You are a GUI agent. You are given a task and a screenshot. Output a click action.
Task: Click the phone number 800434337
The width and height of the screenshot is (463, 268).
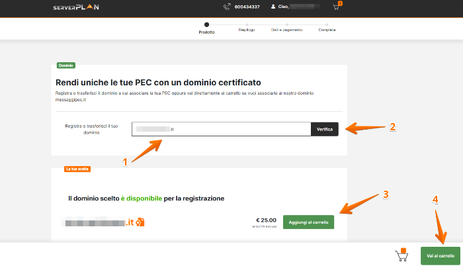click(248, 7)
